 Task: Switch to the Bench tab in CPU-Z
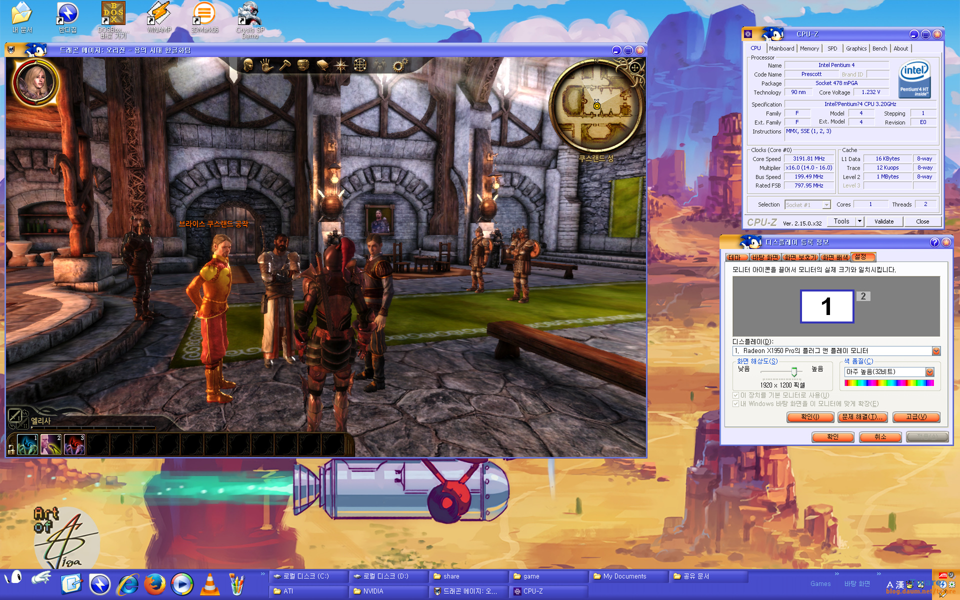pos(879,48)
